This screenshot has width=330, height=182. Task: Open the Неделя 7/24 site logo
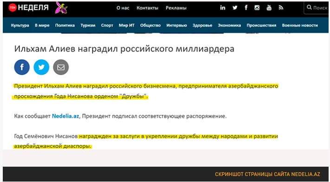28,8
